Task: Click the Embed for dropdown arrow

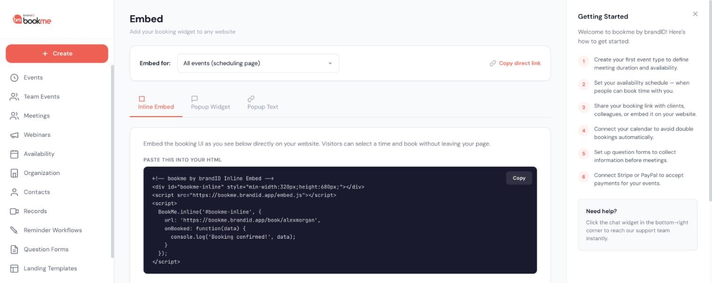Action: coord(330,64)
